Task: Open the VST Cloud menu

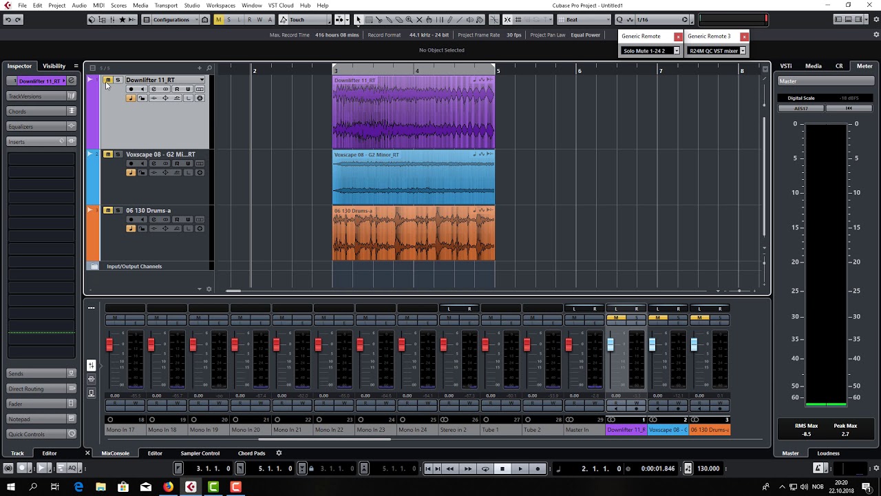Action: (x=281, y=5)
